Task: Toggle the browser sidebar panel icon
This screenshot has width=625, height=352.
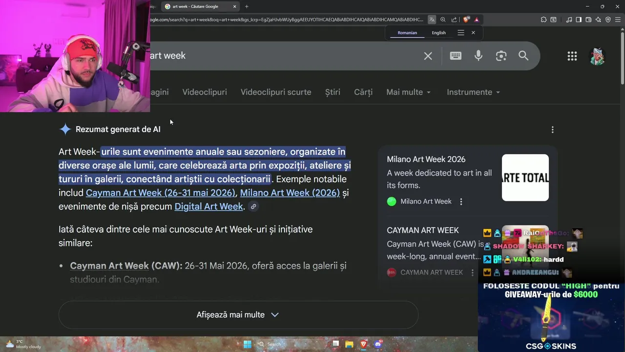Action: pos(579,20)
